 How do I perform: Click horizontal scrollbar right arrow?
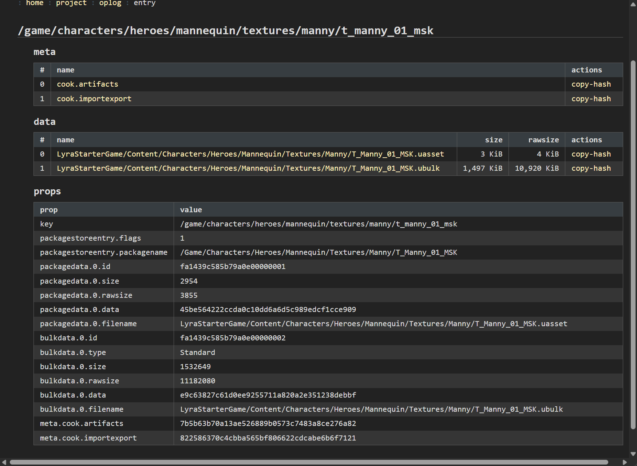click(625, 462)
